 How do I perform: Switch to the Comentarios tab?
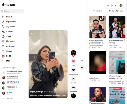point(98,11)
